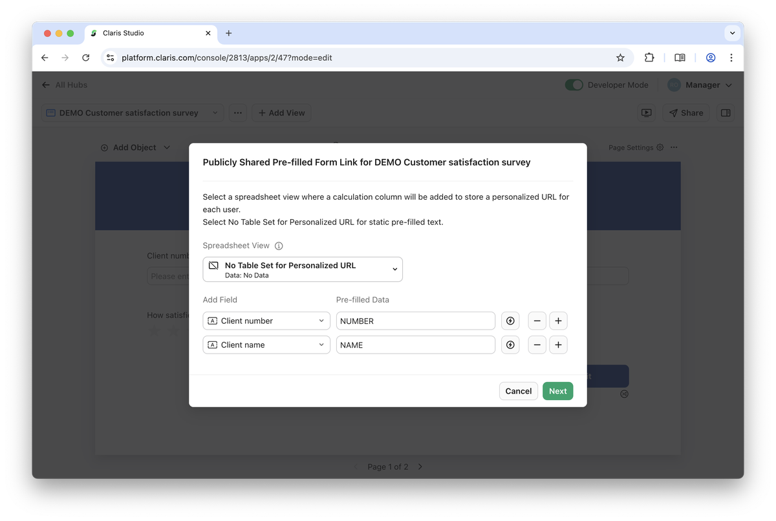This screenshot has width=776, height=521.
Task: Go back in browser history
Action: 45,58
